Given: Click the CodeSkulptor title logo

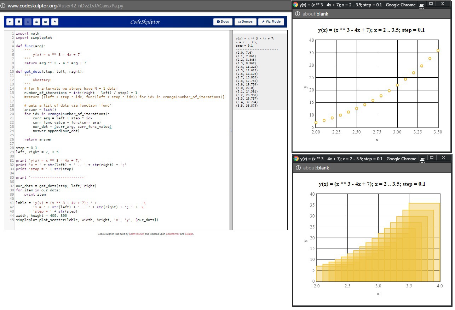Looking at the screenshot, I should click(x=145, y=22).
